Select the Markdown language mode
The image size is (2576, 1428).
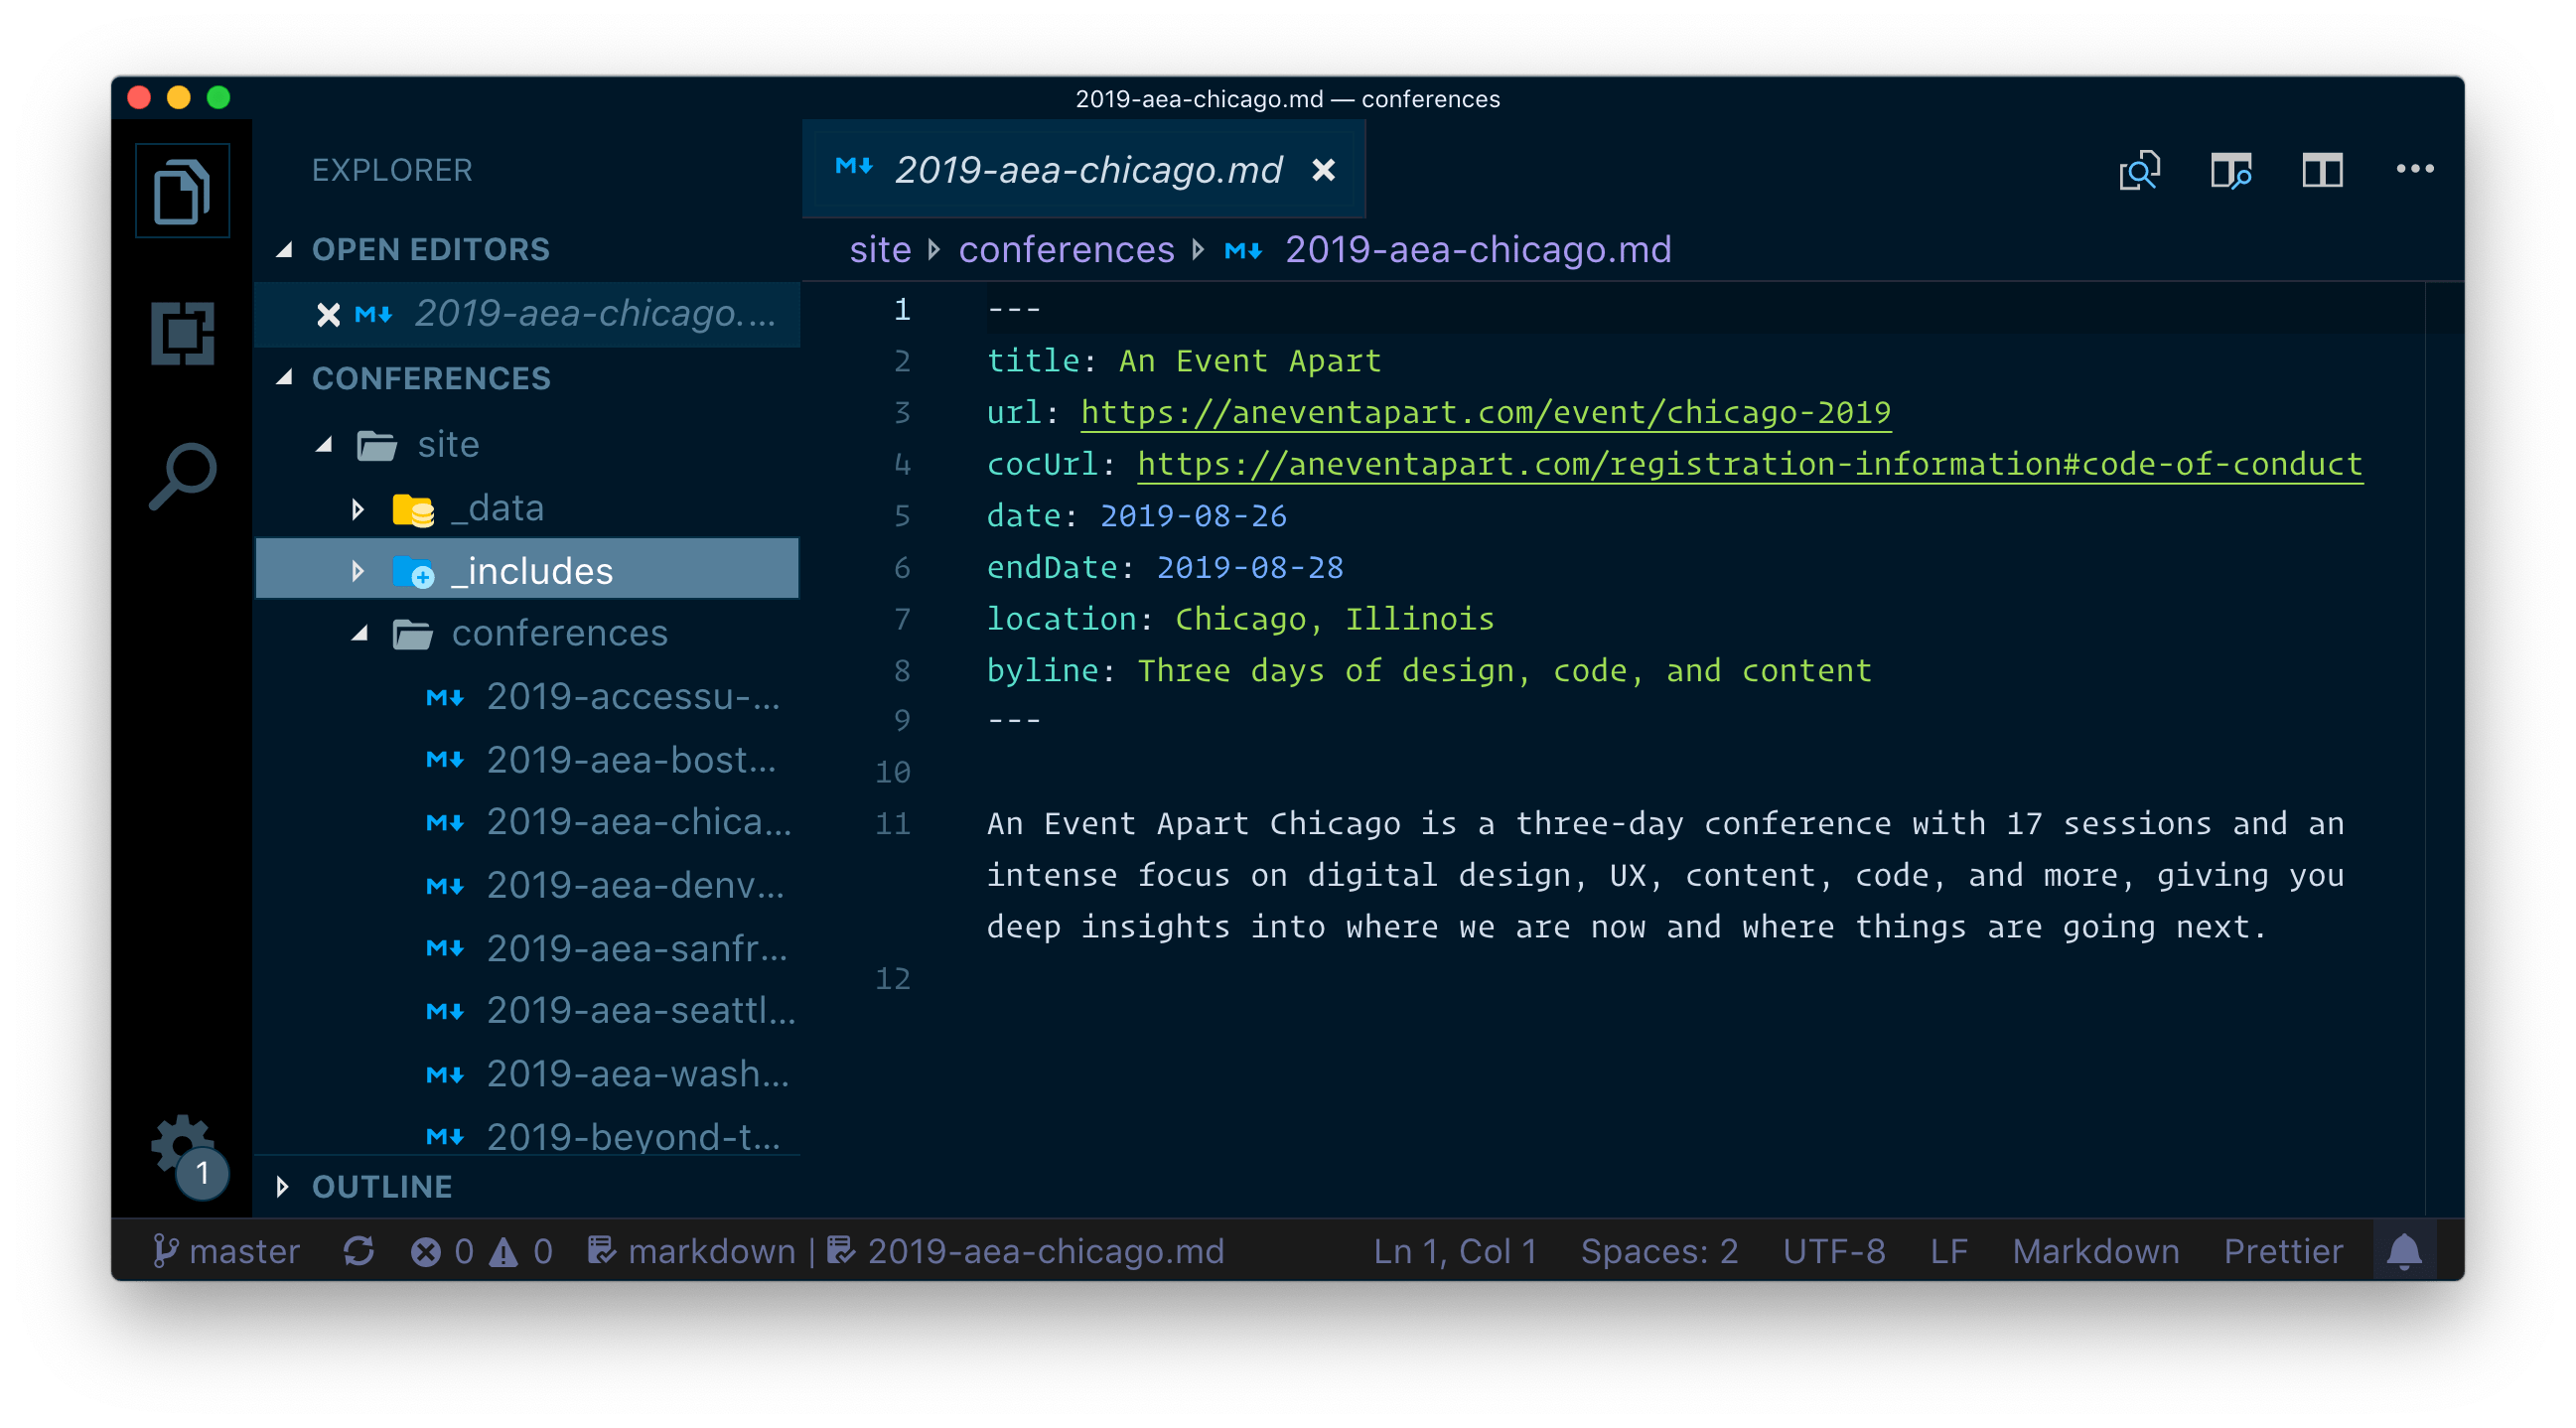2096,1251
